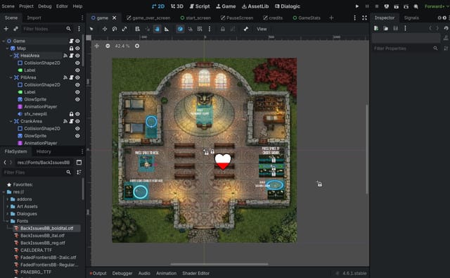The image size is (450, 278).
Task: Switch to the Import dock tab
Action: [34, 18]
